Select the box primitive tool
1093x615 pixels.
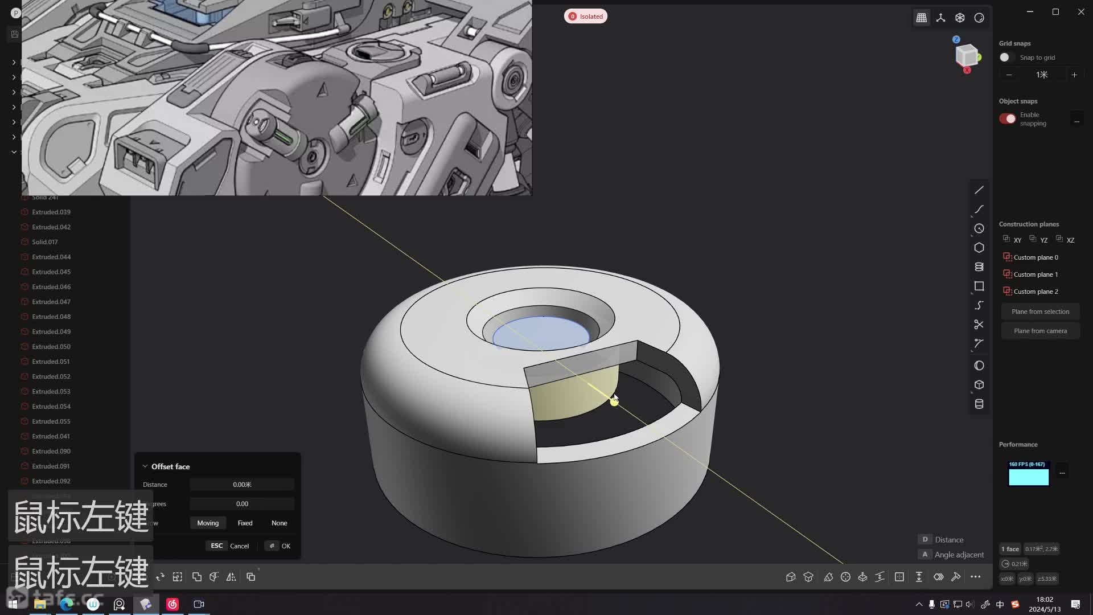[x=979, y=385]
